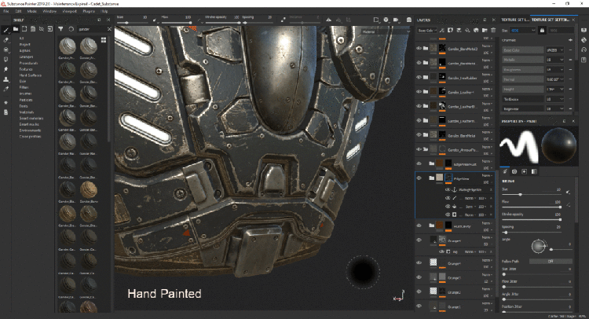Click the shelf filter funnel icon
This screenshot has width=589, height=319.
coord(61,29)
